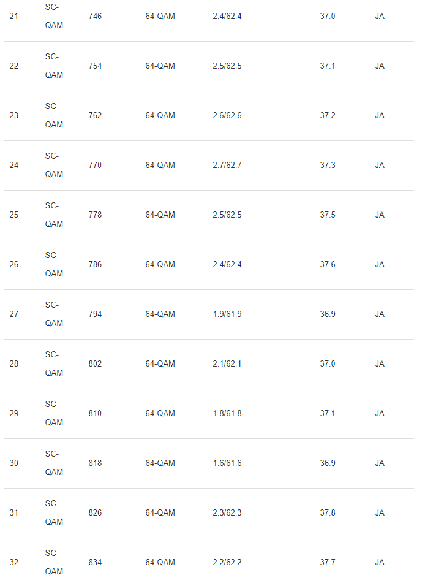Screen dimensions: 433x586
Task: Click power level 1.9/61.9
Action: pos(227,314)
